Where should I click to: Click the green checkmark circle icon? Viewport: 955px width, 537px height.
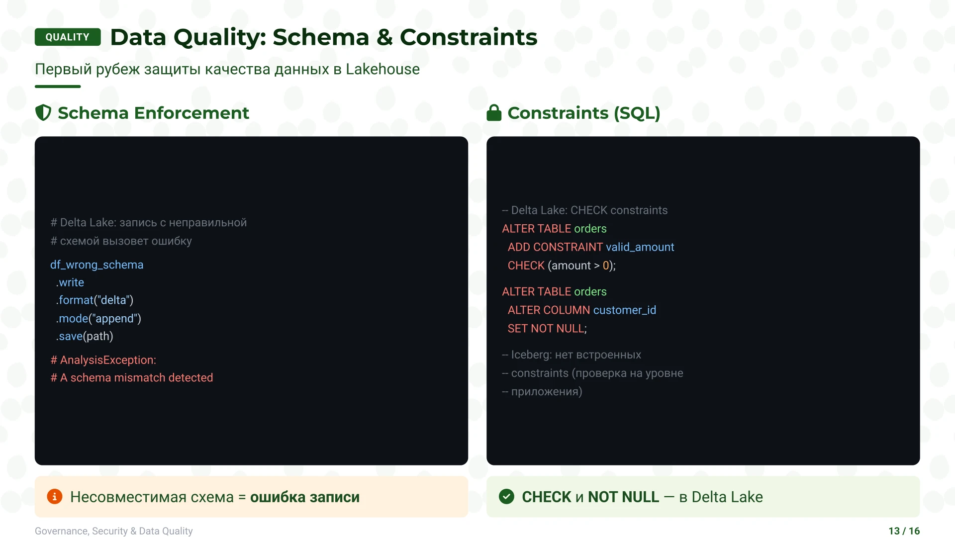tap(506, 496)
